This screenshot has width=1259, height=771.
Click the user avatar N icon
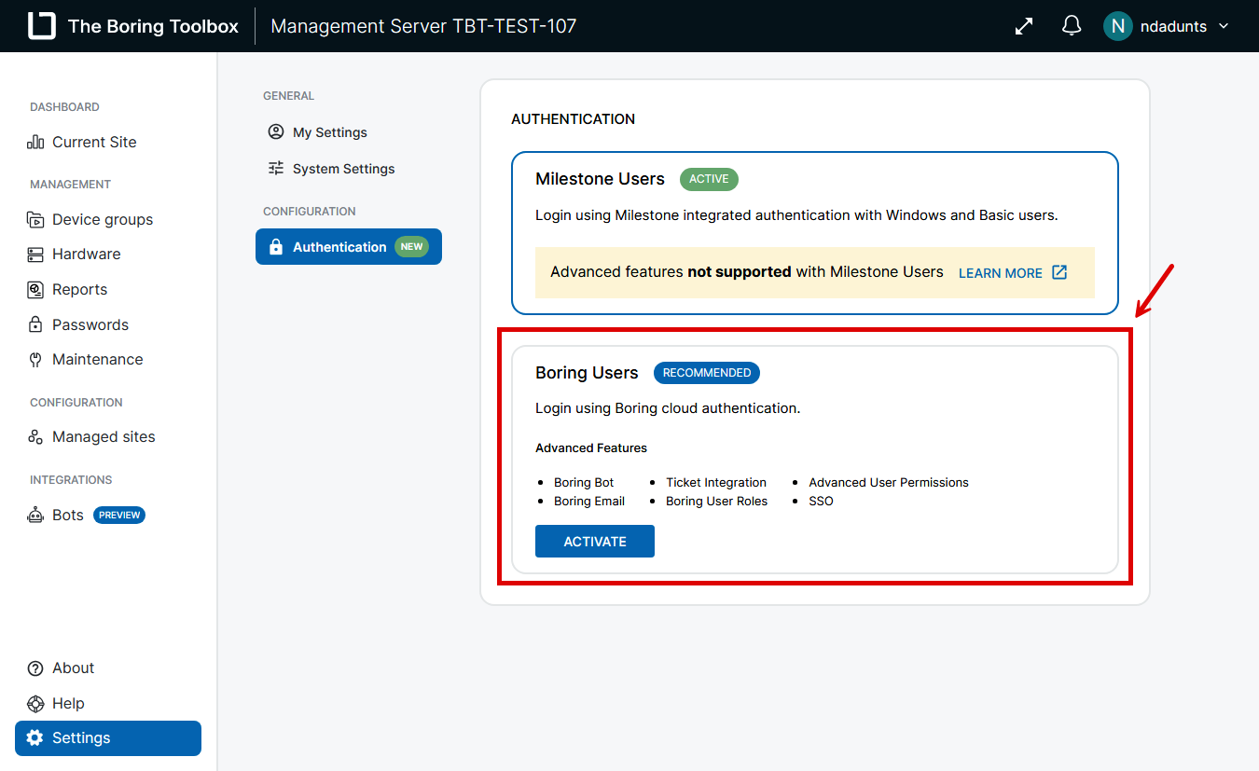[x=1117, y=26]
